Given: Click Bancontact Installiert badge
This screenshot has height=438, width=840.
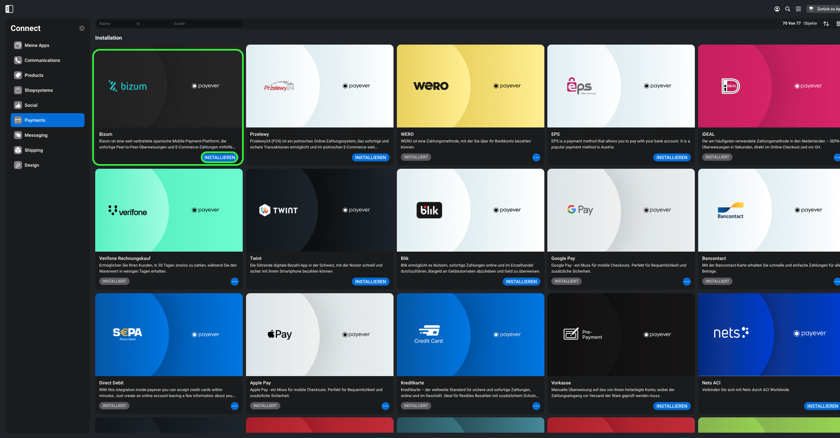Looking at the screenshot, I should (717, 281).
